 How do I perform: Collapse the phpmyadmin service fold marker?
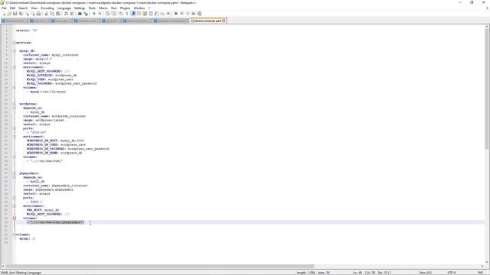click(x=15, y=173)
